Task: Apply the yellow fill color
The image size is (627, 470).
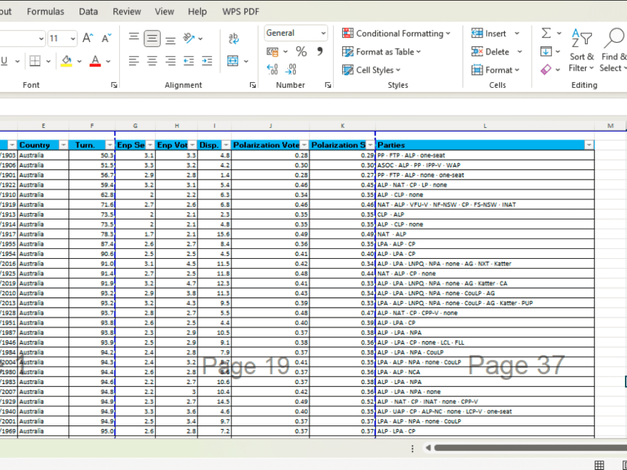Action: 66,61
